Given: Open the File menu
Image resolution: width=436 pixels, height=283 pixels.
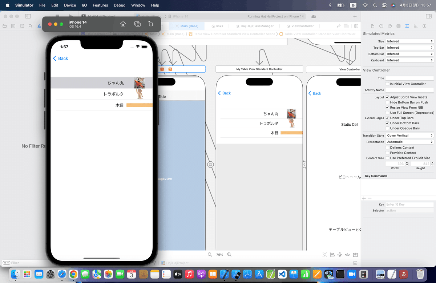Looking at the screenshot, I should click(x=42, y=5).
